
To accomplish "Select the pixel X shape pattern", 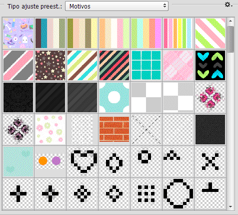I will click(210, 161).
